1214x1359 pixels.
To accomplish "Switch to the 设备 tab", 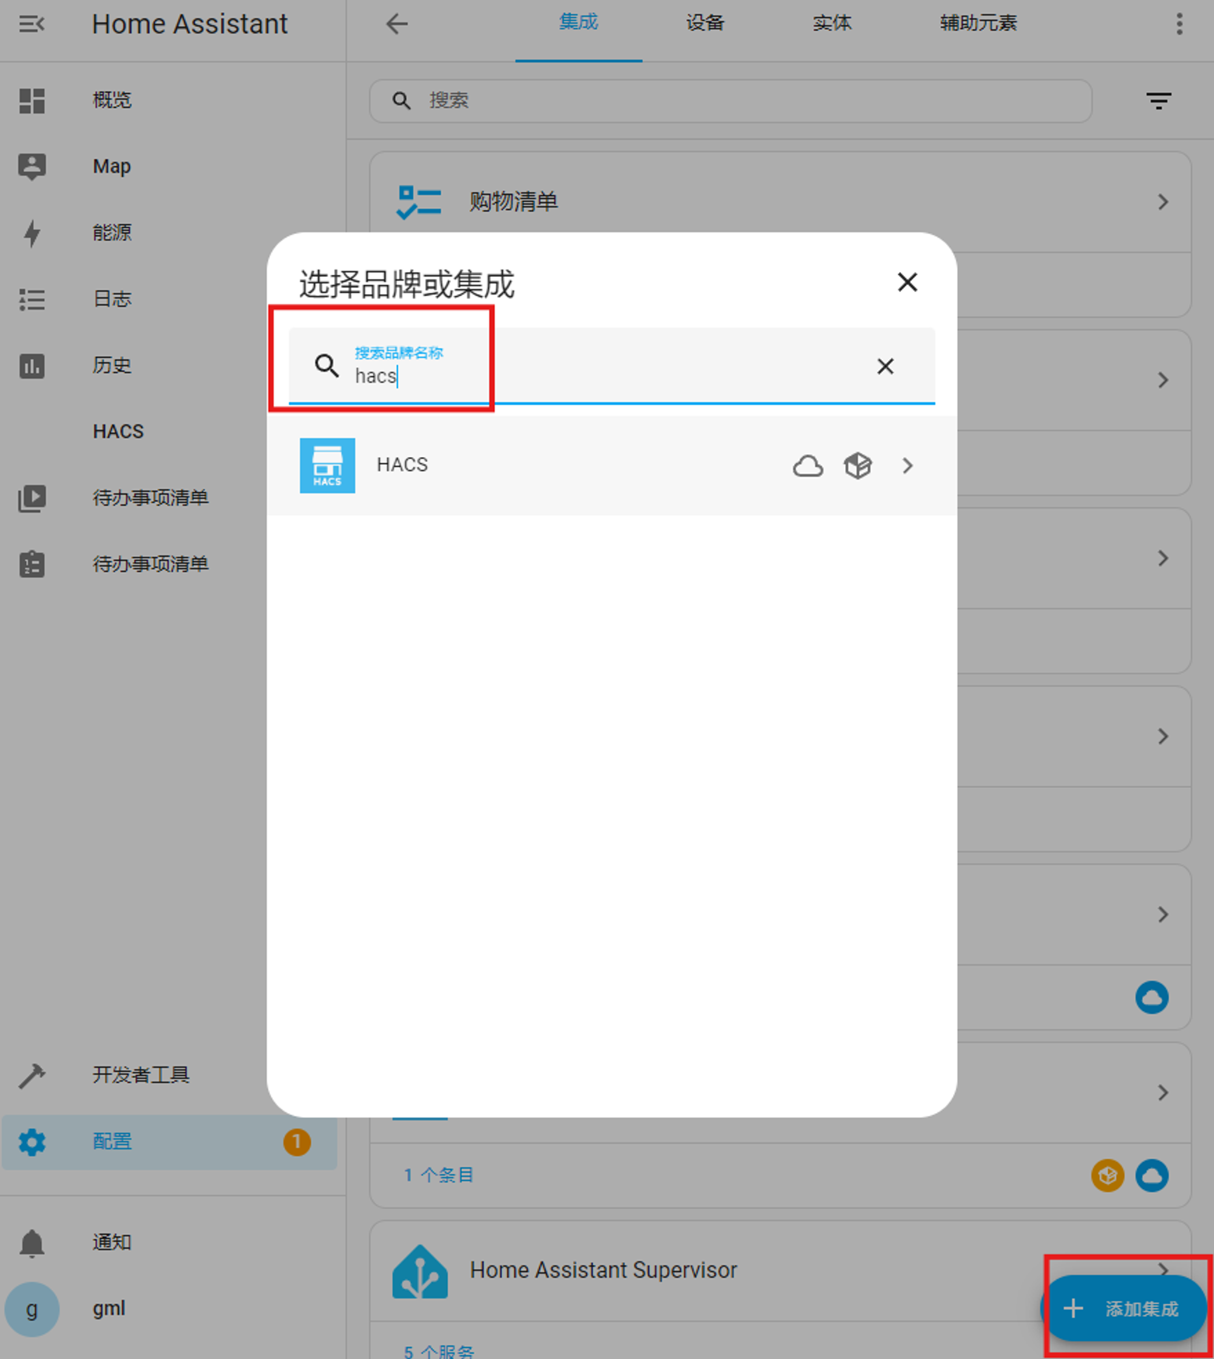I will [704, 23].
